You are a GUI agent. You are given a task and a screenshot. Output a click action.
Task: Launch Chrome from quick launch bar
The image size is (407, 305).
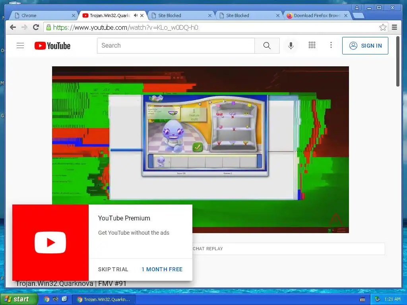(47, 299)
